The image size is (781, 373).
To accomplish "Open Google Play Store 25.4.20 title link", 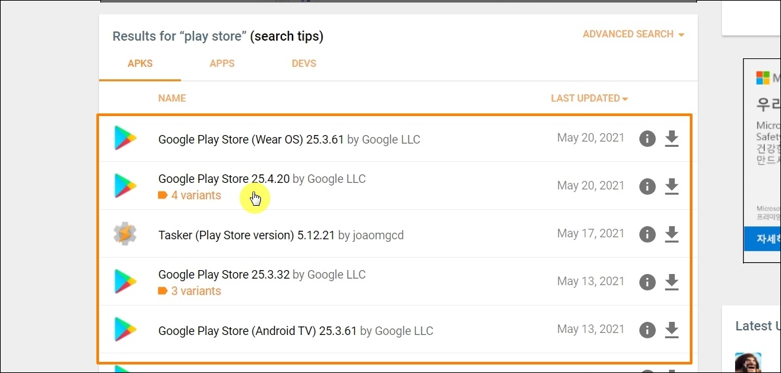I will click(x=224, y=179).
